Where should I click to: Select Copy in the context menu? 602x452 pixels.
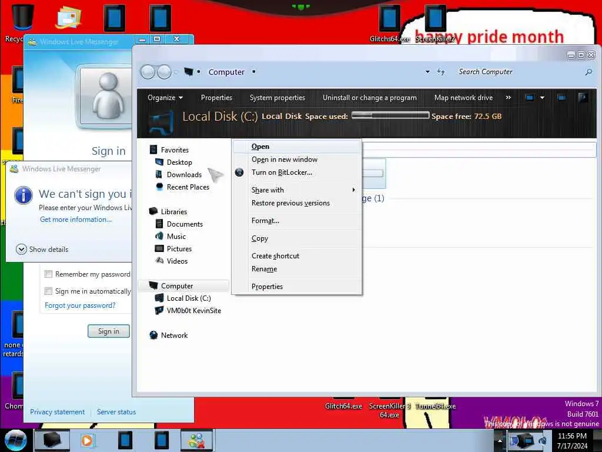pyautogui.click(x=297, y=238)
